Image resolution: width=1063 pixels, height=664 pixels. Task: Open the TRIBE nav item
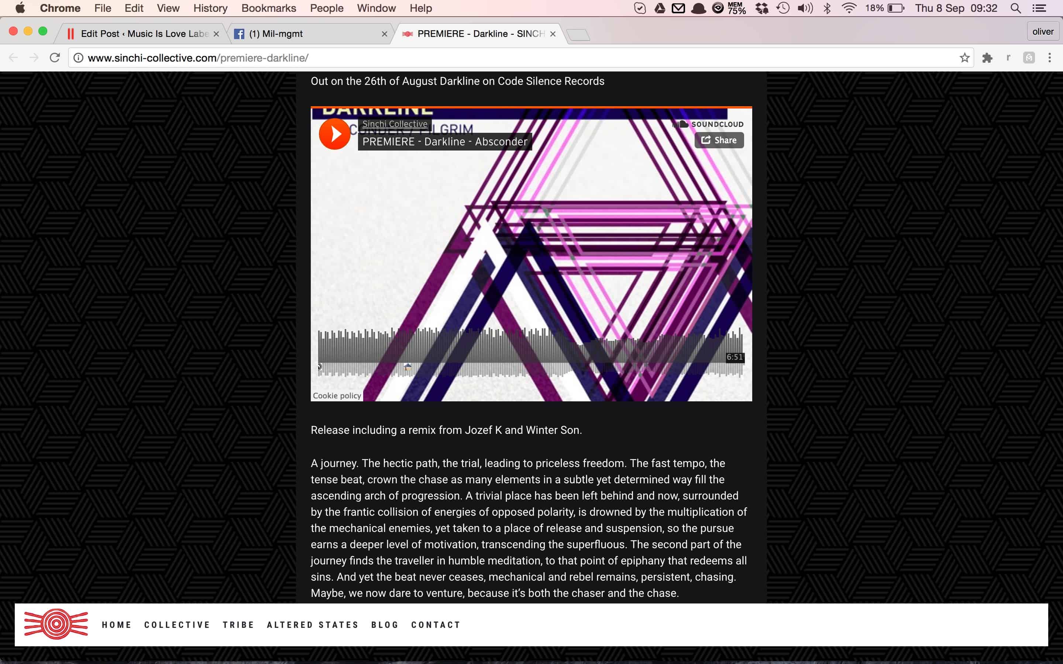click(238, 625)
